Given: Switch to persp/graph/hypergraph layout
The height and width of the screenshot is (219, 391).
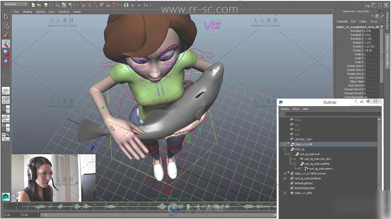Looking at the screenshot, I should coord(6,137).
